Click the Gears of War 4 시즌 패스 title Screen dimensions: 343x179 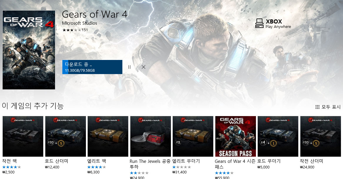pos(235,164)
